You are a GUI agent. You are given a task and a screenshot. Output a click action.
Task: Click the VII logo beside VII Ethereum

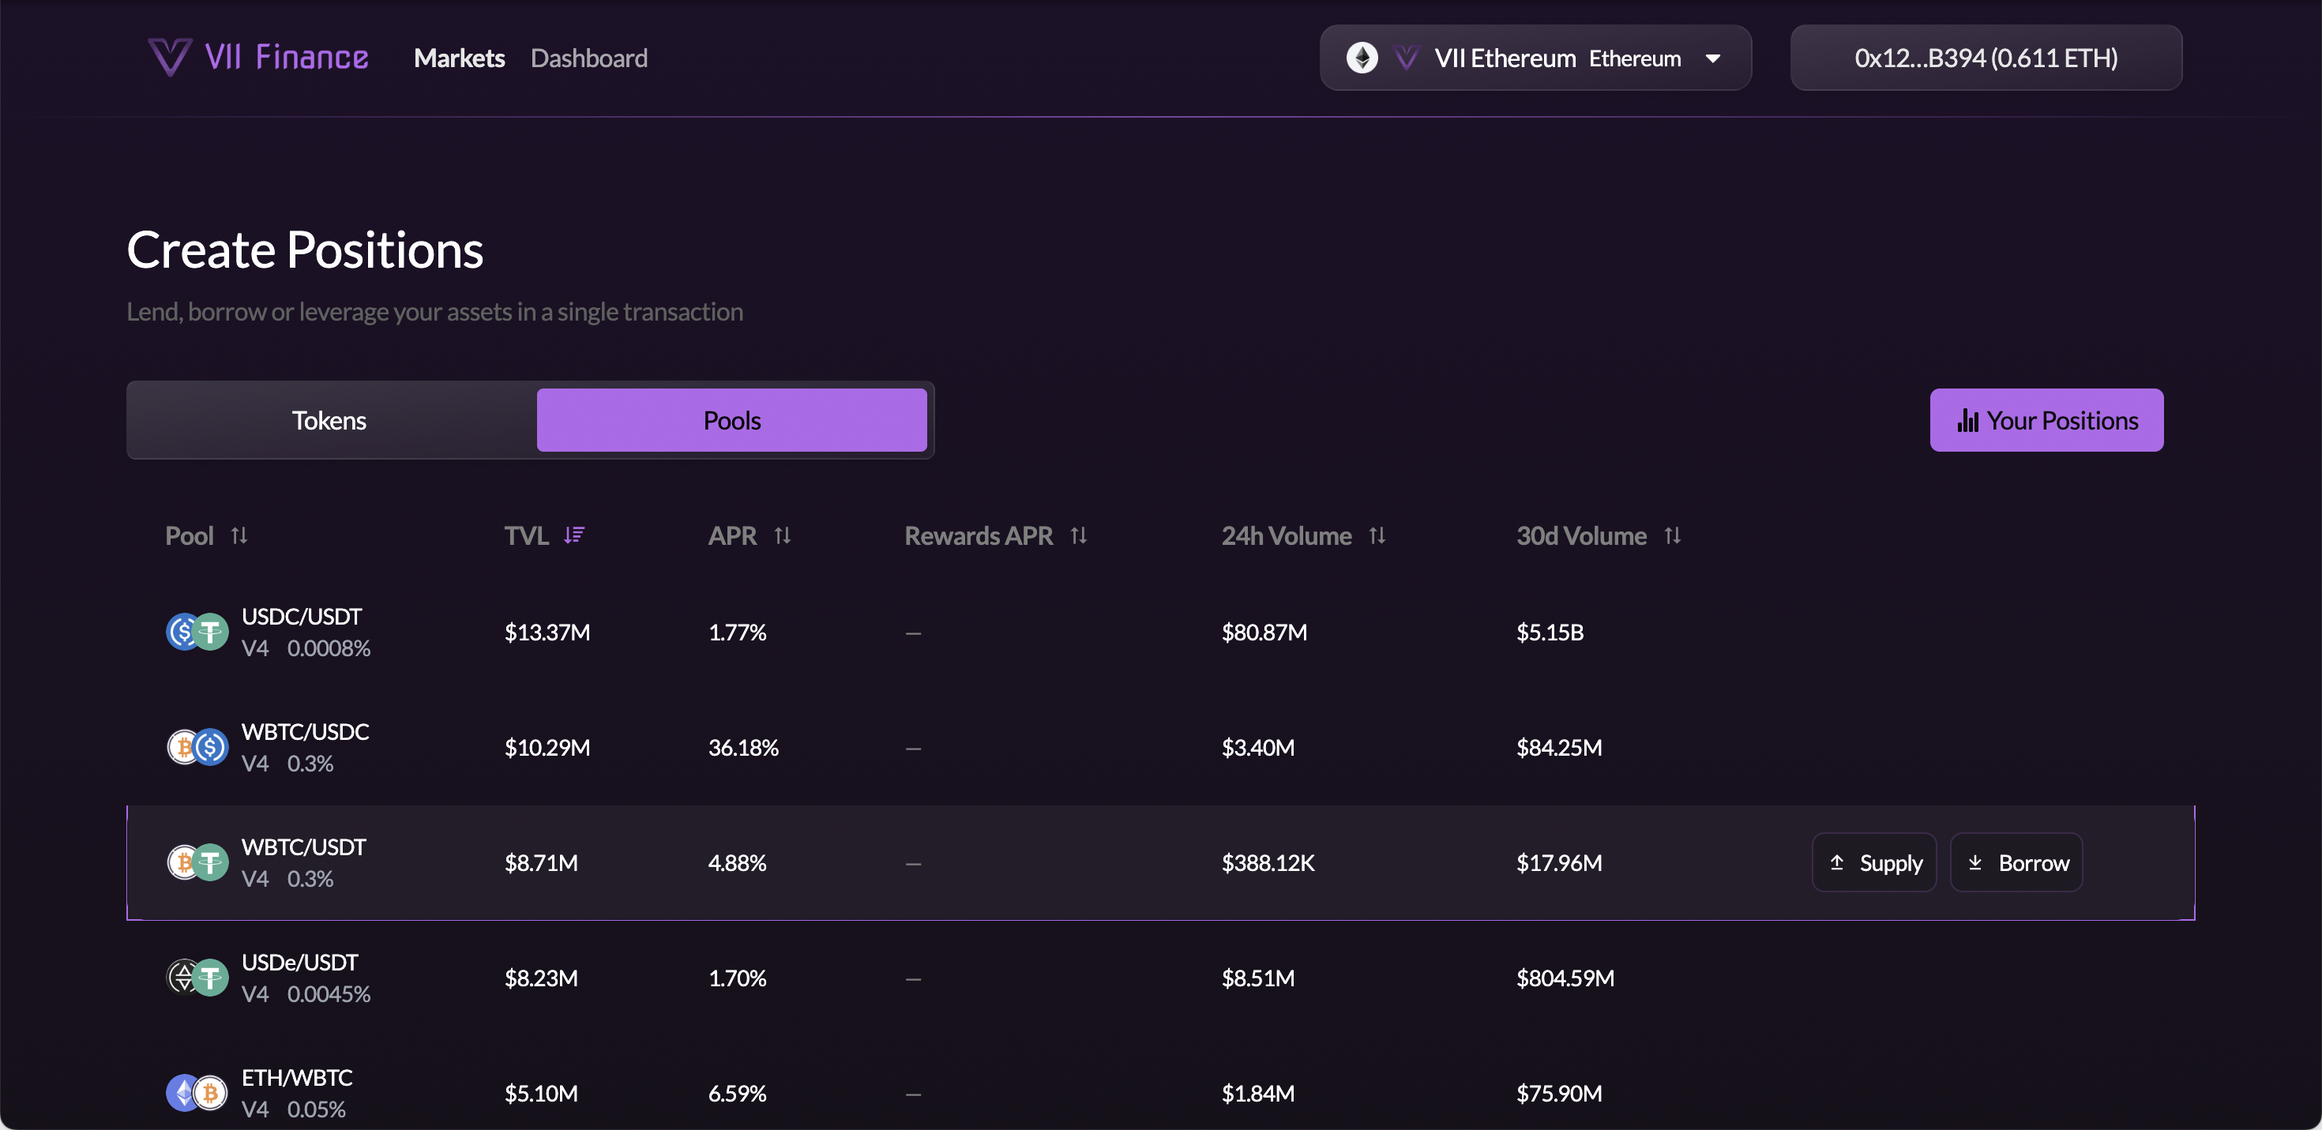point(1406,57)
